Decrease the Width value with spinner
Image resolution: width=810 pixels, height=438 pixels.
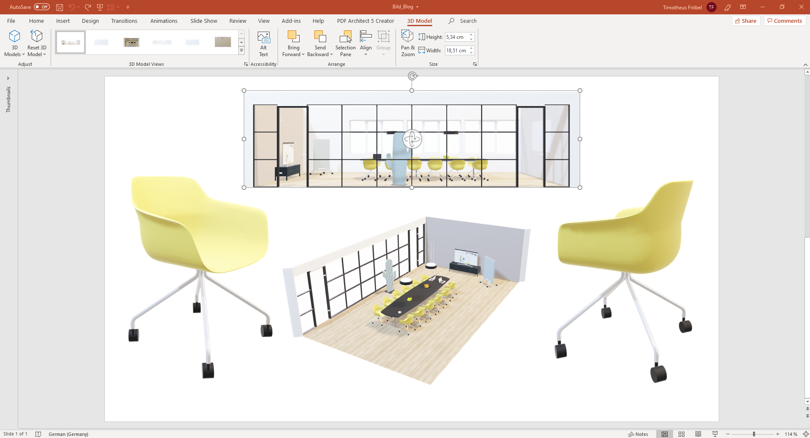click(x=471, y=53)
